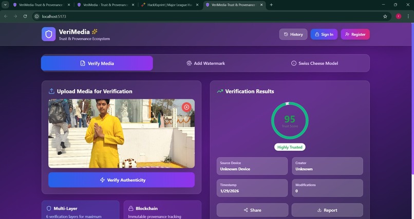
Task: Click the lock icon on Blockchain card
Action: pos(130,208)
